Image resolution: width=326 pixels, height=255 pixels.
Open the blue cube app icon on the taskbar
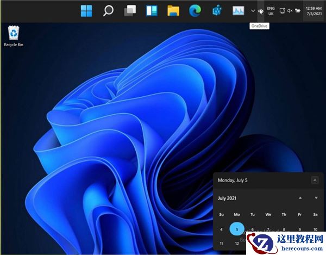point(217,11)
